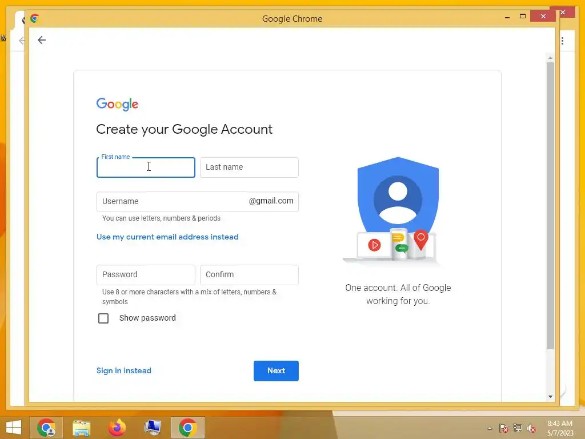Click the password requirements hint text
Screen dimensions: 585x439
tap(190, 297)
